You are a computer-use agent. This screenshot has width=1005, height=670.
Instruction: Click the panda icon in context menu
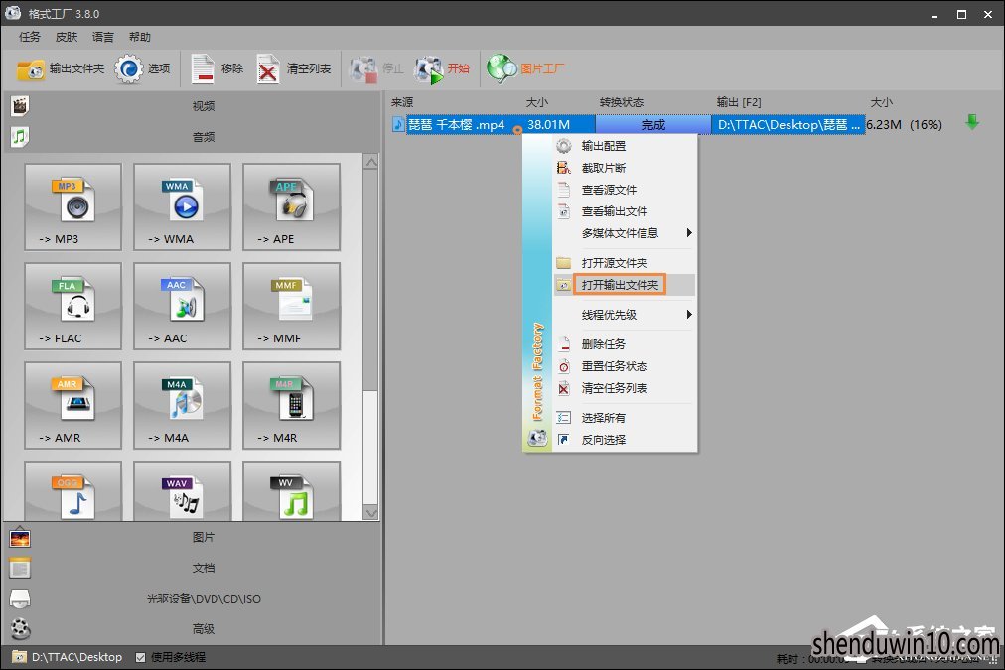pyautogui.click(x=537, y=438)
